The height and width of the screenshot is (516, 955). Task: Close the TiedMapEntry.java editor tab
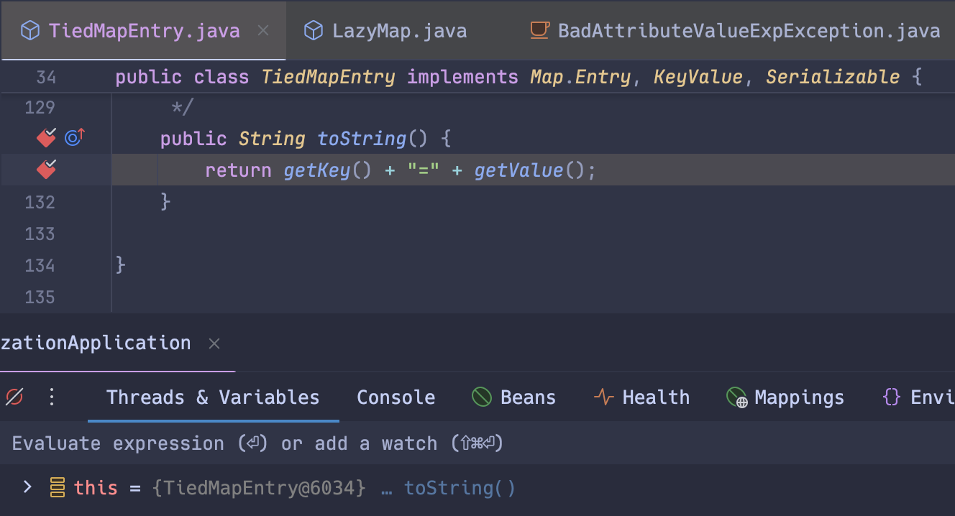(263, 30)
